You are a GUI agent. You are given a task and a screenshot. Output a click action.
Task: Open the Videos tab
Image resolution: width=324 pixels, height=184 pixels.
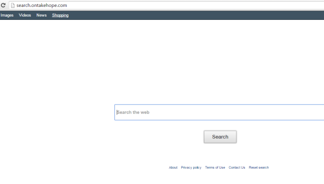click(x=25, y=15)
